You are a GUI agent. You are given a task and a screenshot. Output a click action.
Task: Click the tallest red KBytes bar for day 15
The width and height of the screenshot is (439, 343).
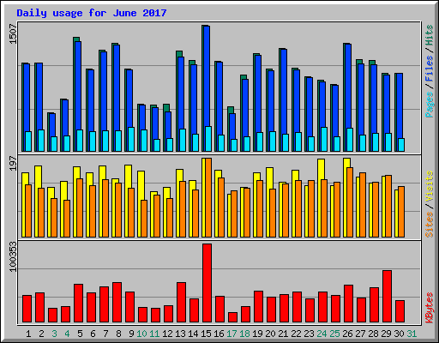point(207,283)
